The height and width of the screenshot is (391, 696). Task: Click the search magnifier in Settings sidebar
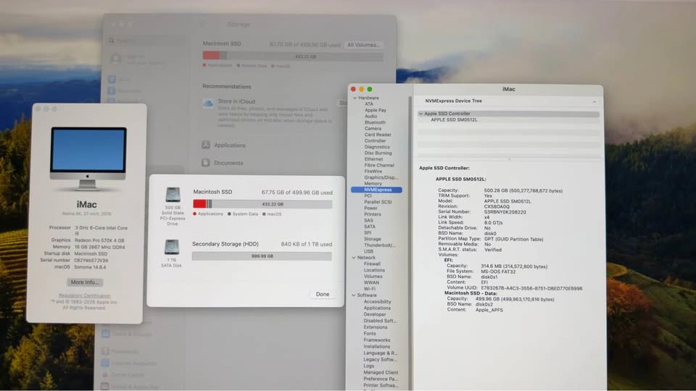click(x=112, y=41)
